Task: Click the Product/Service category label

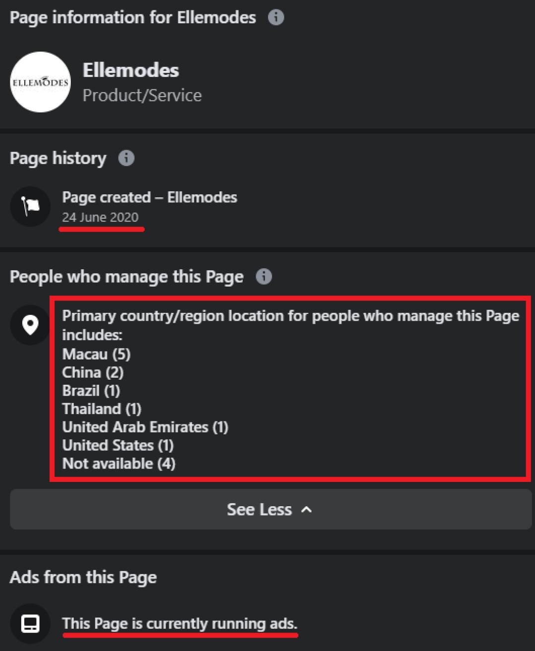Action: coord(142,95)
